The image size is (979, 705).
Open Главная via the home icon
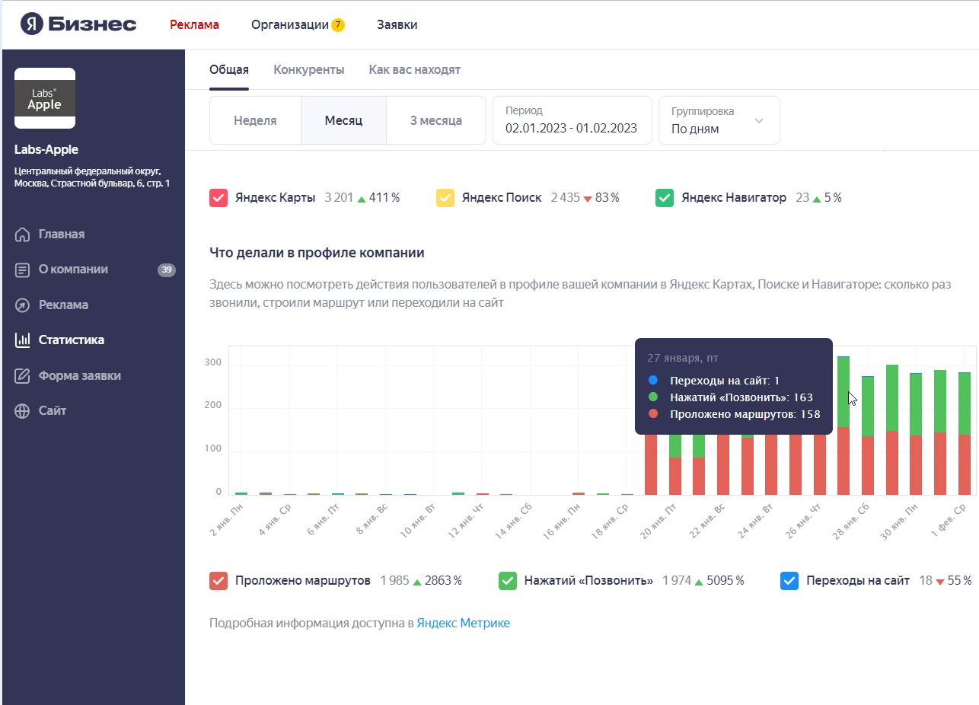point(23,234)
